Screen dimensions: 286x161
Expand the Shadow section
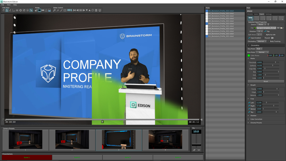point(248,115)
